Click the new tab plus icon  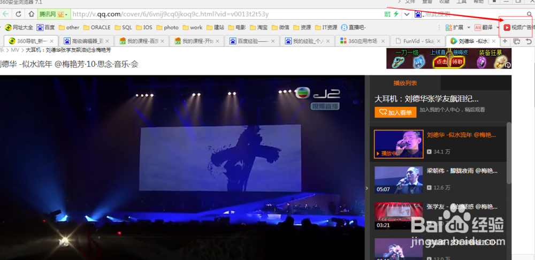click(505, 41)
